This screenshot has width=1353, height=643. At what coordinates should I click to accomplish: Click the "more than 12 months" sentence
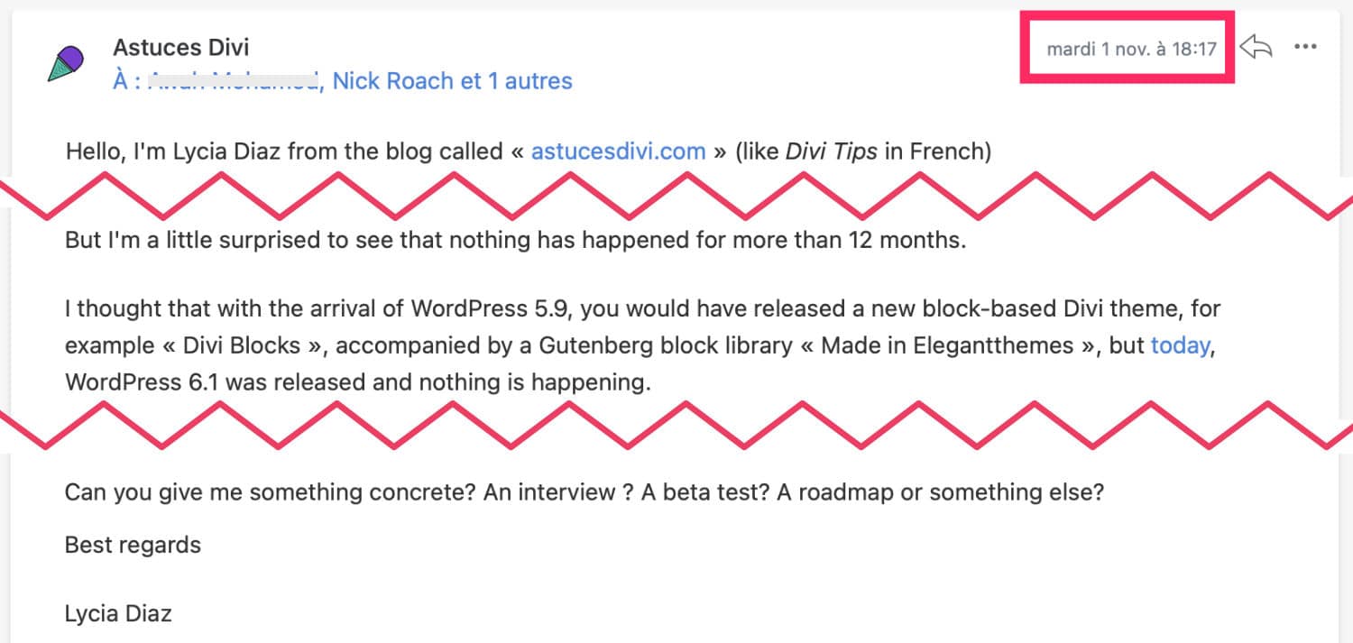tap(516, 242)
